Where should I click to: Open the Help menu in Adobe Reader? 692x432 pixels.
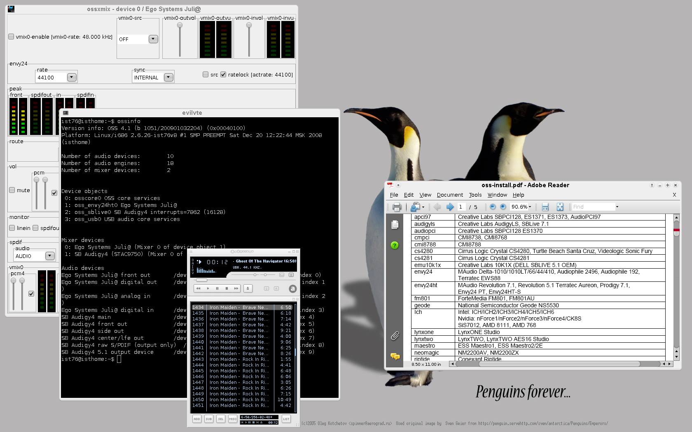(518, 195)
